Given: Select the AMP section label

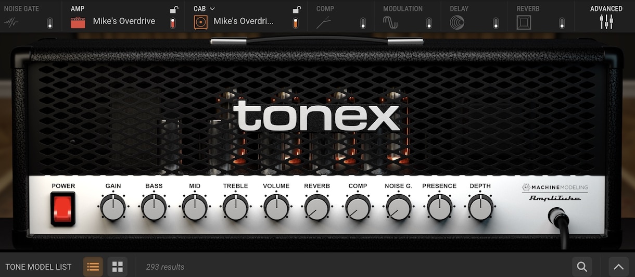Looking at the screenshot, I should coord(78,9).
